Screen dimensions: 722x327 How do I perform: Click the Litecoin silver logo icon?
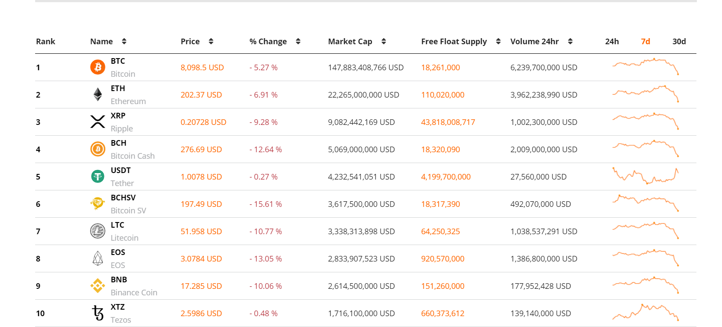(x=98, y=231)
